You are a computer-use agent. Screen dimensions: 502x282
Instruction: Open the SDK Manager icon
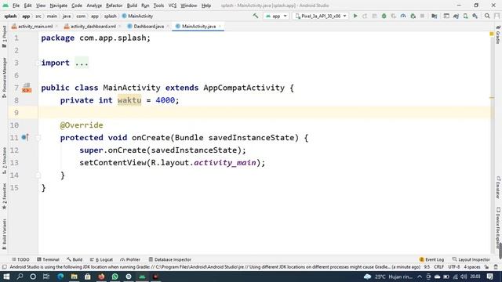(475, 16)
